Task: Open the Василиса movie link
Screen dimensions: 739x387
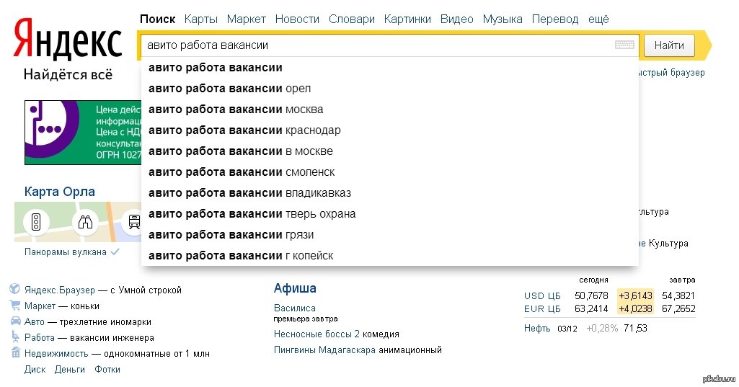Action: pyautogui.click(x=295, y=308)
